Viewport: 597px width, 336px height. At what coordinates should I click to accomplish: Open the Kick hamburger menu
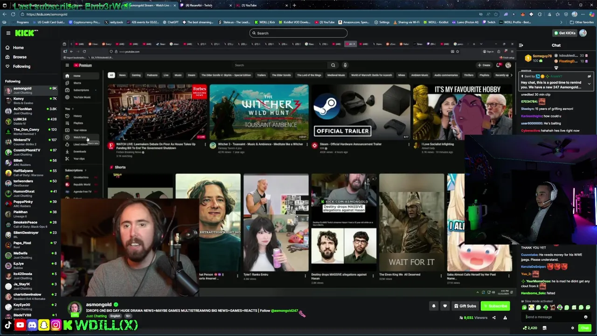pyautogui.click(x=8, y=33)
